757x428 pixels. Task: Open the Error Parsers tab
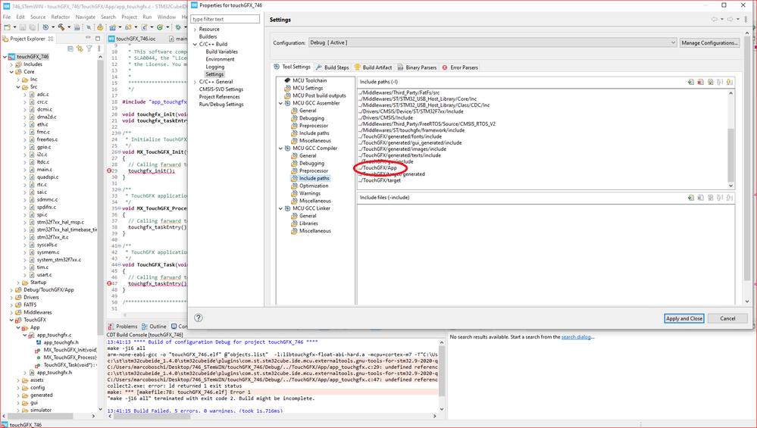tap(460, 67)
